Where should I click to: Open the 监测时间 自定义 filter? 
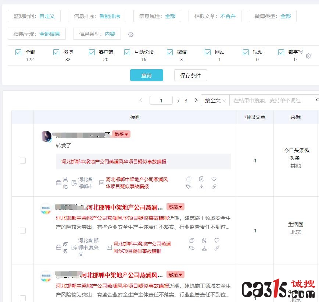coord(34,16)
